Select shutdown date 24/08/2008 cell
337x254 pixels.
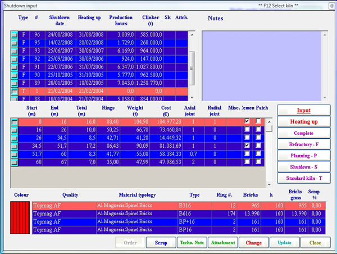click(x=61, y=35)
